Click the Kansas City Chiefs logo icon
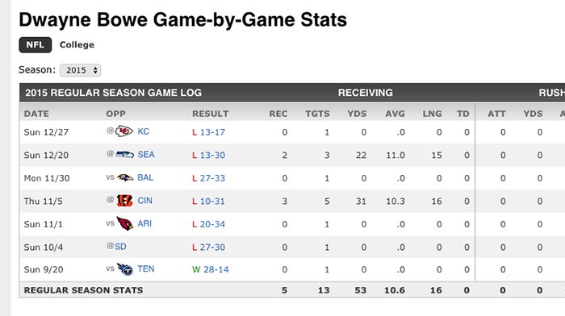Screen dimensions: 565x316 124,131
